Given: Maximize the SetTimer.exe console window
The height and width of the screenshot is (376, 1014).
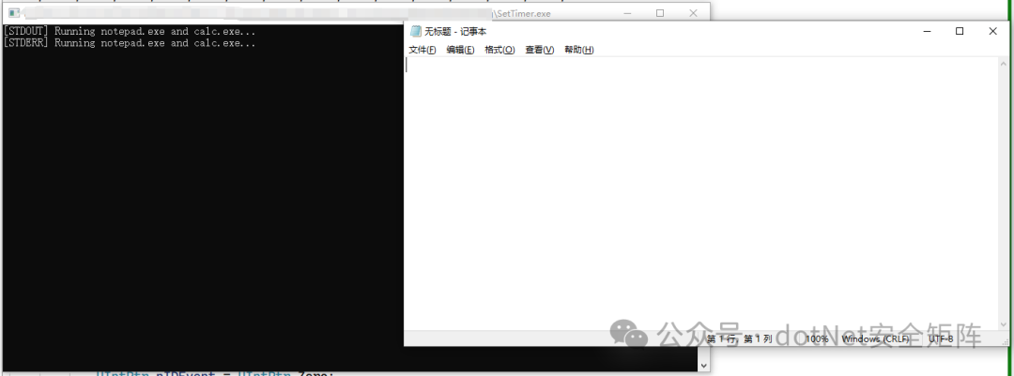Looking at the screenshot, I should click(660, 13).
